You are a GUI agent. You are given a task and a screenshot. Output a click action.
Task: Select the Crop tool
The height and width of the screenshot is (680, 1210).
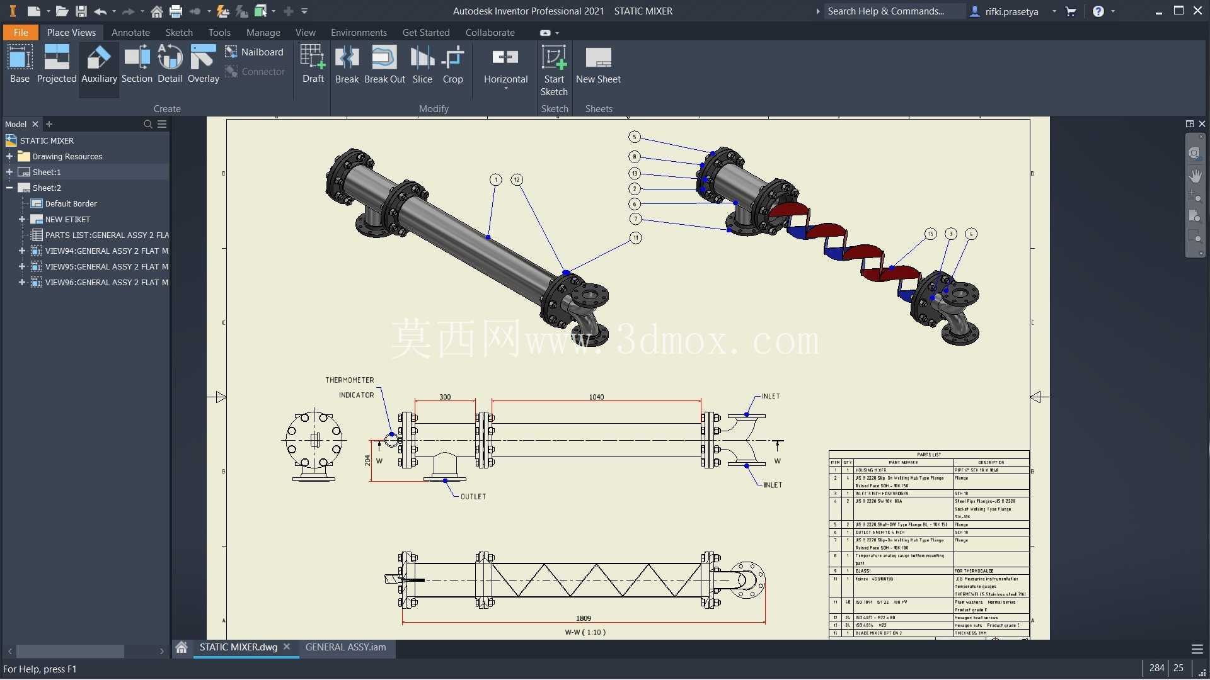click(x=452, y=64)
